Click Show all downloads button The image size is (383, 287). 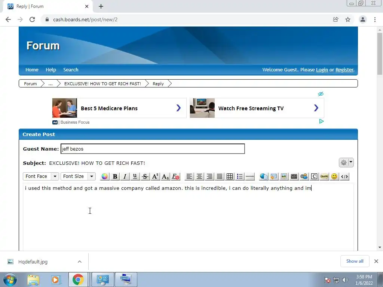tap(355, 261)
